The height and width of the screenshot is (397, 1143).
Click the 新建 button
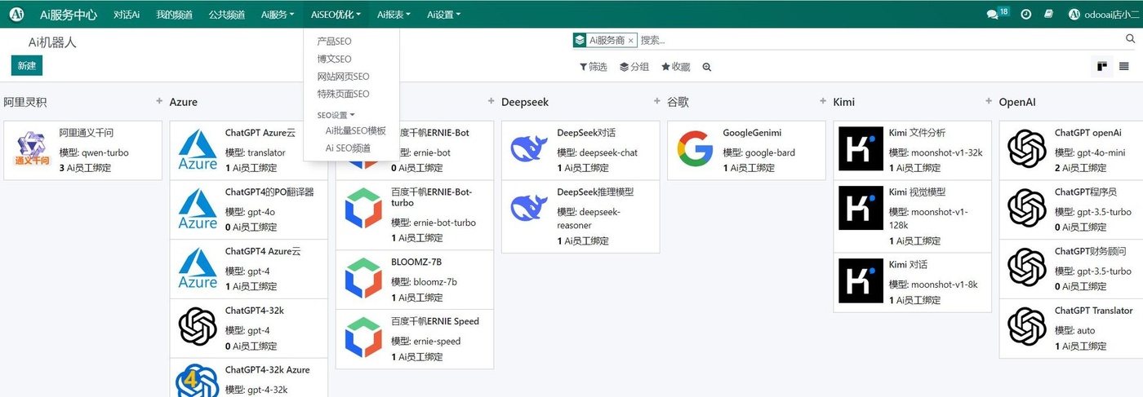click(27, 66)
